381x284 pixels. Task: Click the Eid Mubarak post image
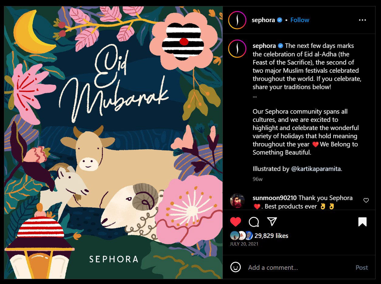[x=113, y=142]
